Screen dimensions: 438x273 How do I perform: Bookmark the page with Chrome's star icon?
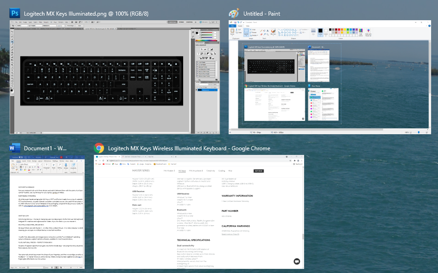(291, 160)
